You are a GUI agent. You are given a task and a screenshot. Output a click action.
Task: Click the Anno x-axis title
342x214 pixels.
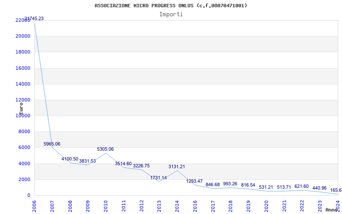click(x=331, y=210)
